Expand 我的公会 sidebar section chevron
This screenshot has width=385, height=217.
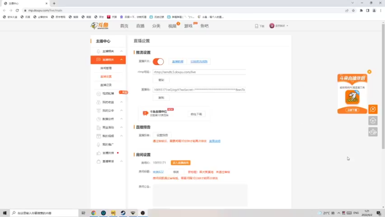pyautogui.click(x=121, y=110)
